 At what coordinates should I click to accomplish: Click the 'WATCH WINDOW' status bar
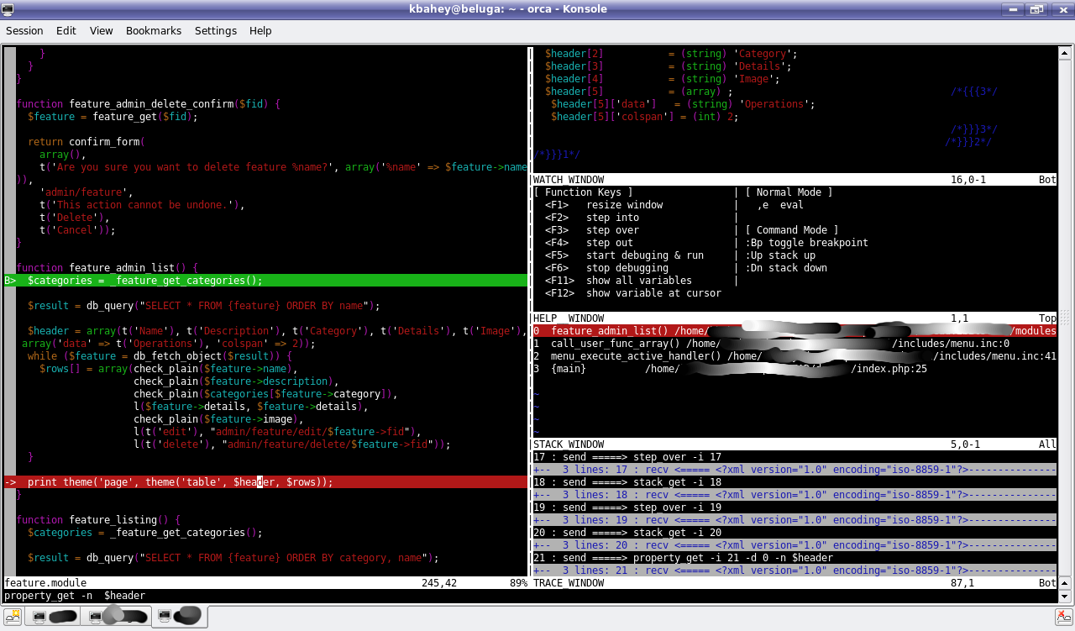[x=794, y=180]
